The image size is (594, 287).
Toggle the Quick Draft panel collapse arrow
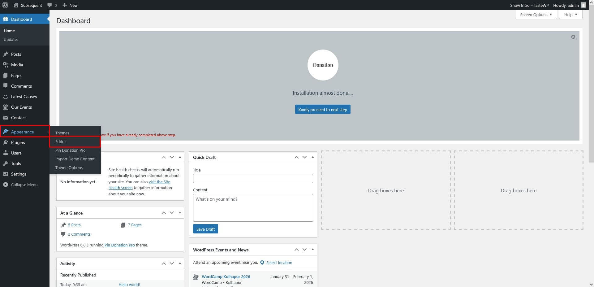pos(312,157)
